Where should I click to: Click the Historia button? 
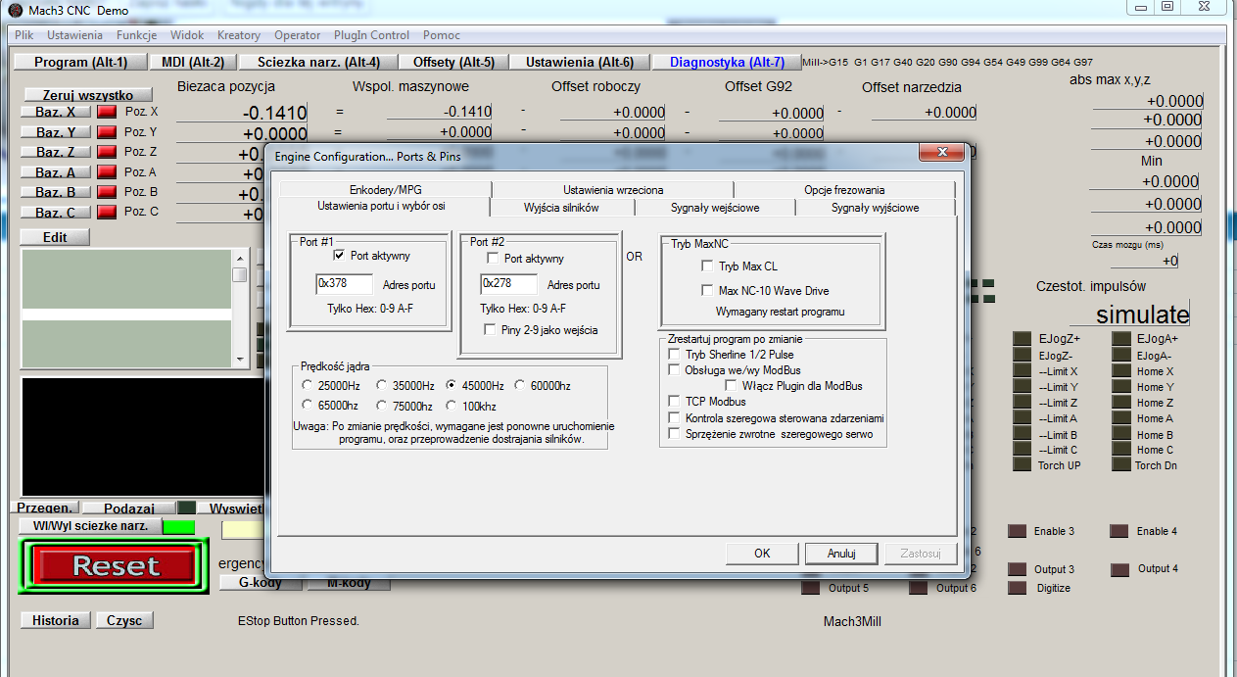[56, 620]
